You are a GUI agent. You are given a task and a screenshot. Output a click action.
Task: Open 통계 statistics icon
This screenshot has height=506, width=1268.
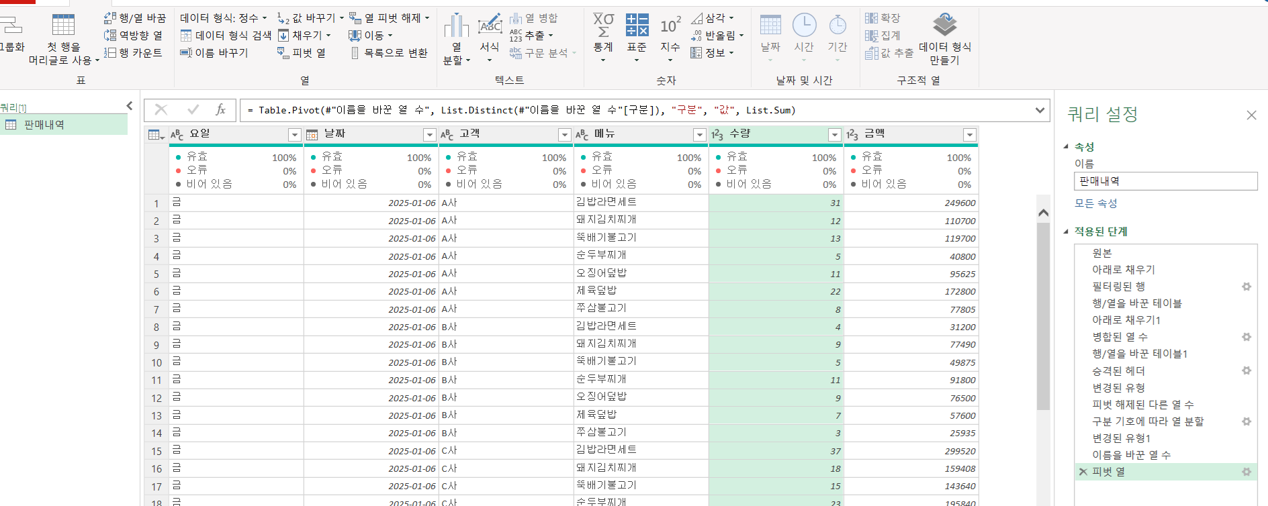603,25
